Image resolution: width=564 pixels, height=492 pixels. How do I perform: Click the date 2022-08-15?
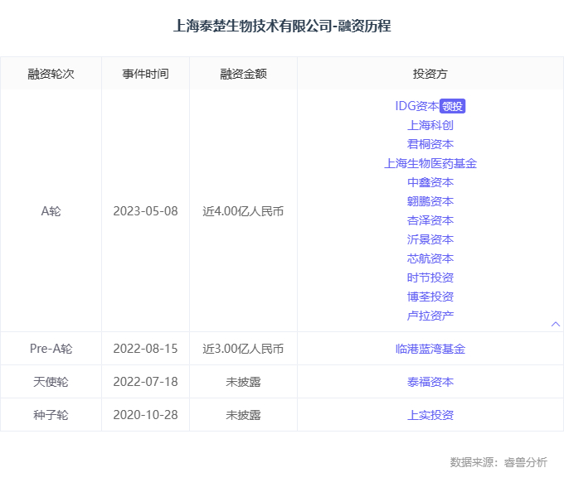(x=146, y=349)
